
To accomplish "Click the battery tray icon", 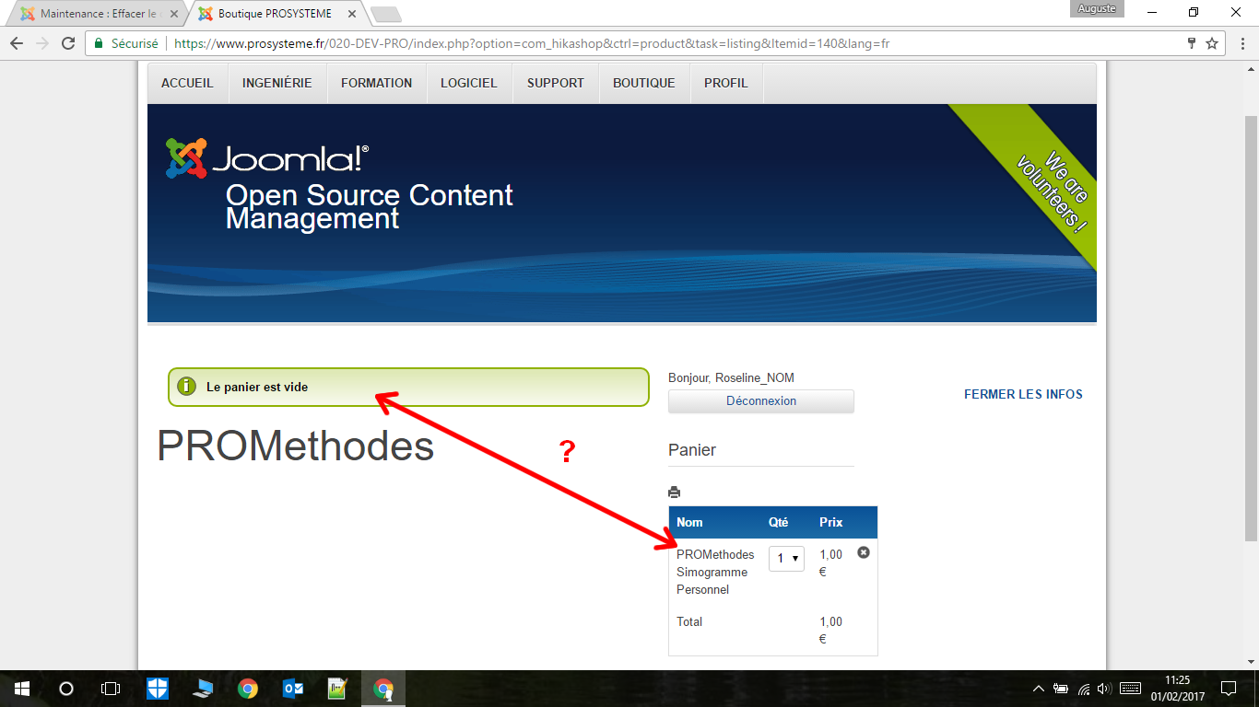I will [x=1061, y=689].
